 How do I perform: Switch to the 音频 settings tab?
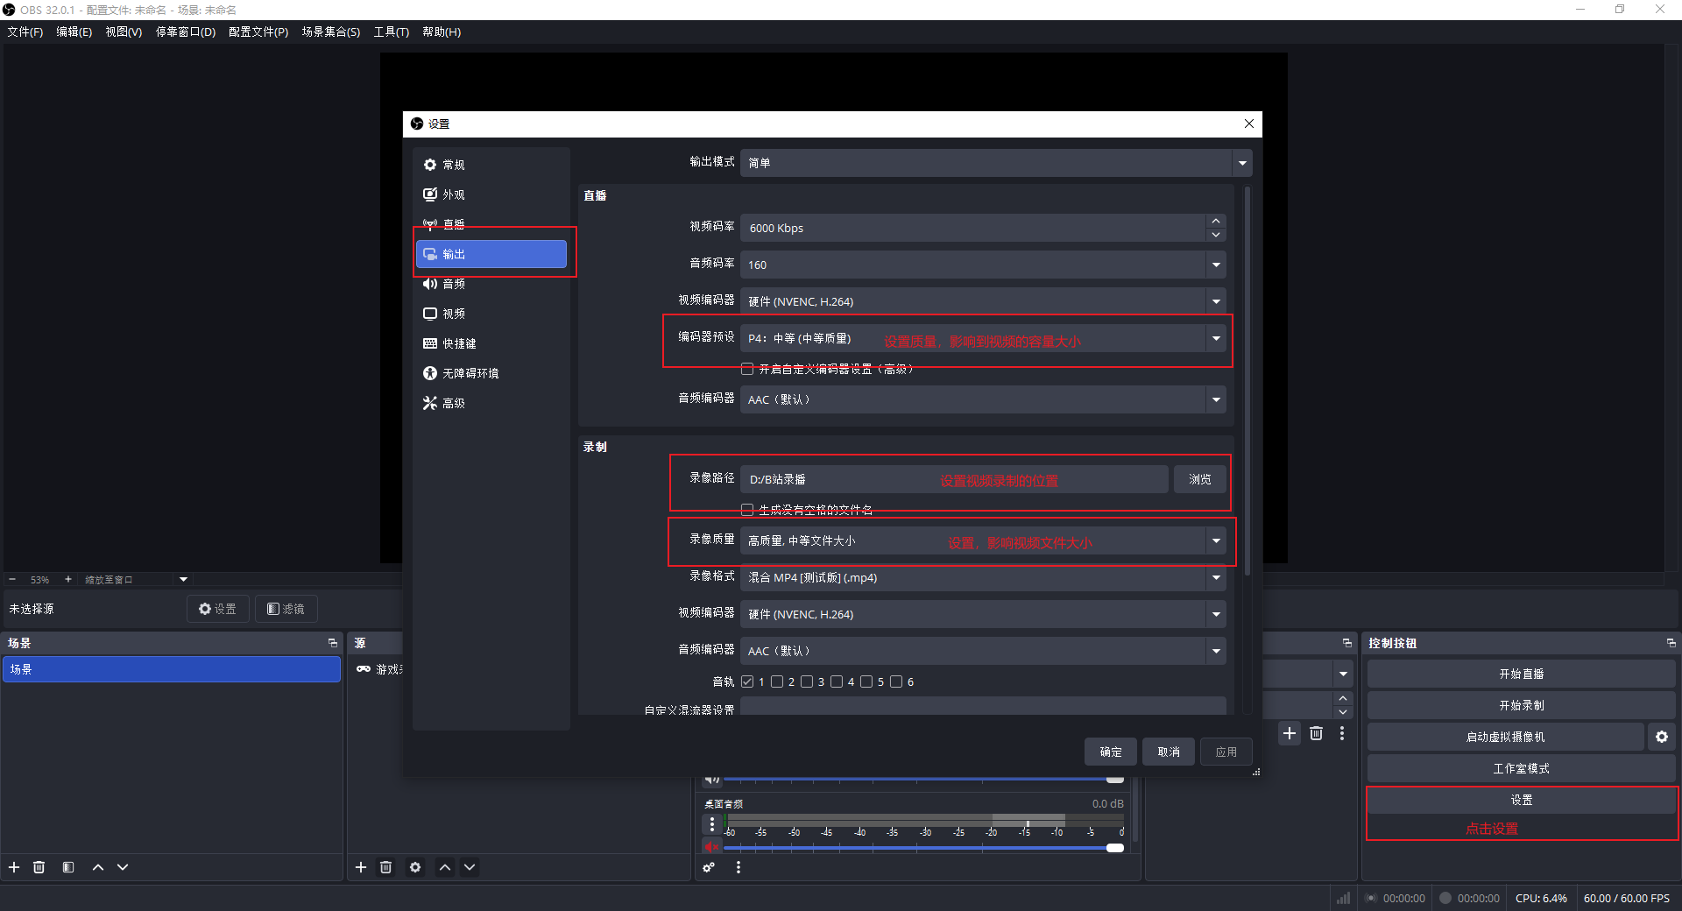coord(454,284)
